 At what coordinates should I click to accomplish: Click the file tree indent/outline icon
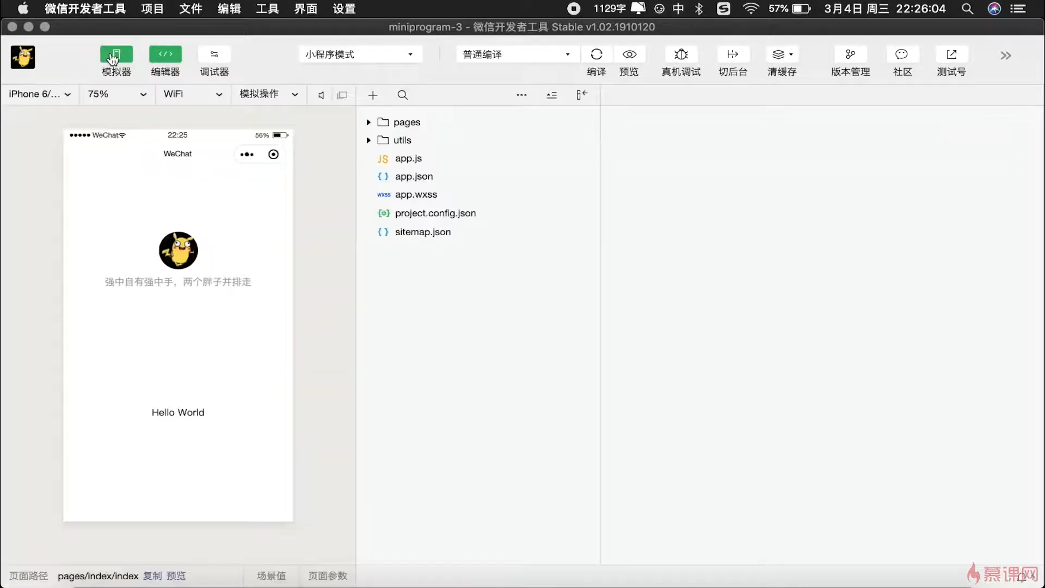pyautogui.click(x=552, y=95)
